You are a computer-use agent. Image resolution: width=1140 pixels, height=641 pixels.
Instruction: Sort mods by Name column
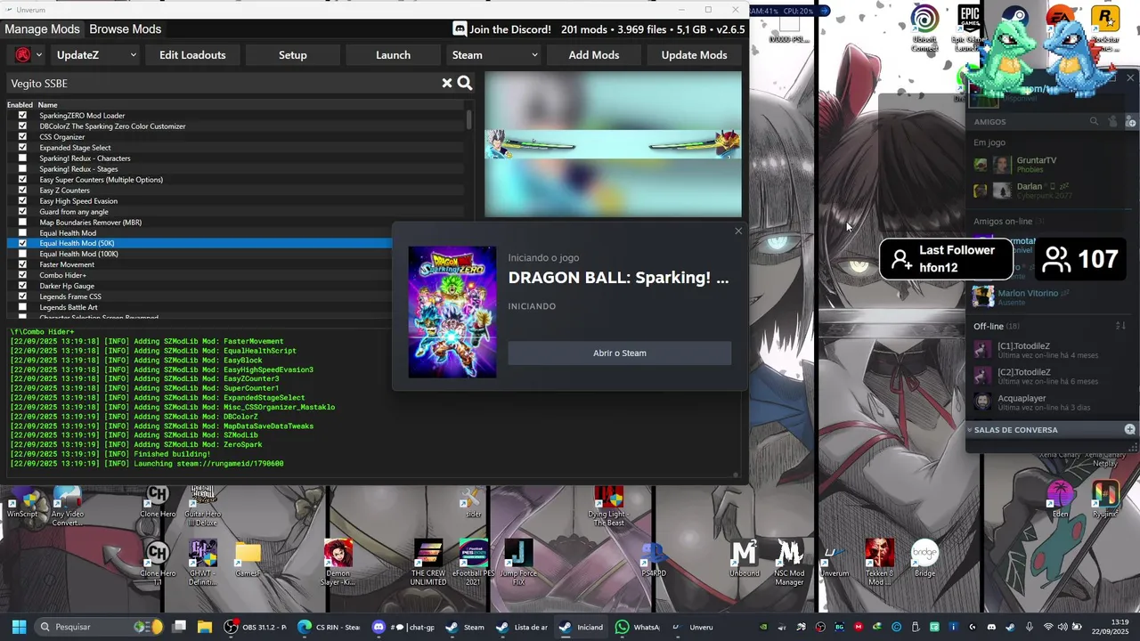pos(47,105)
